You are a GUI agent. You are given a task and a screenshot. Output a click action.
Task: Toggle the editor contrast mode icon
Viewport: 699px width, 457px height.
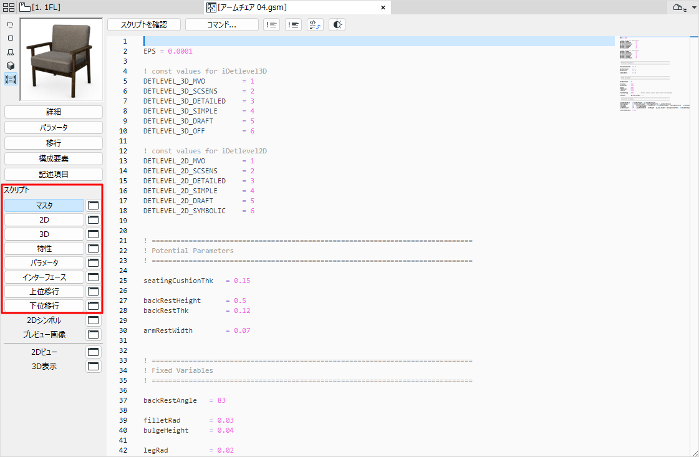(x=337, y=24)
